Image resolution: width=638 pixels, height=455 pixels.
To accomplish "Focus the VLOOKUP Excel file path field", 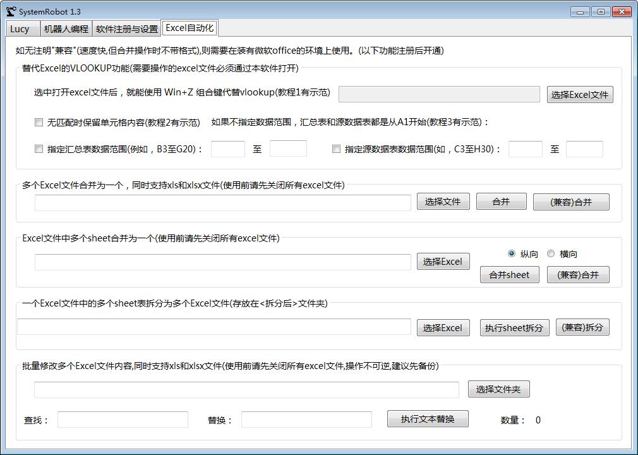I will [x=439, y=94].
